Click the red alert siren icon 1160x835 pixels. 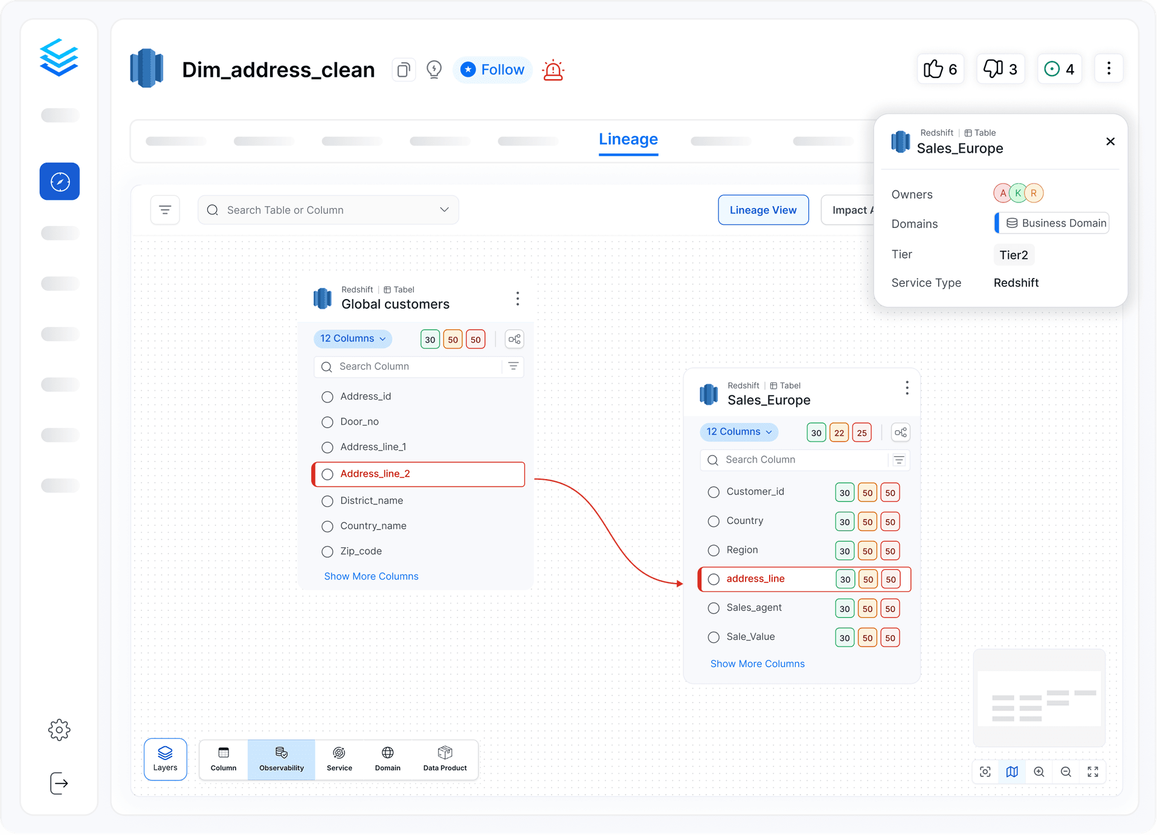[553, 70]
